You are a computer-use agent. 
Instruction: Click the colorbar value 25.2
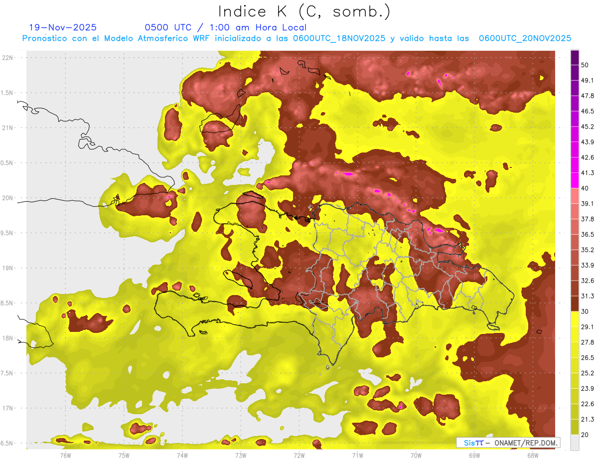click(x=588, y=373)
